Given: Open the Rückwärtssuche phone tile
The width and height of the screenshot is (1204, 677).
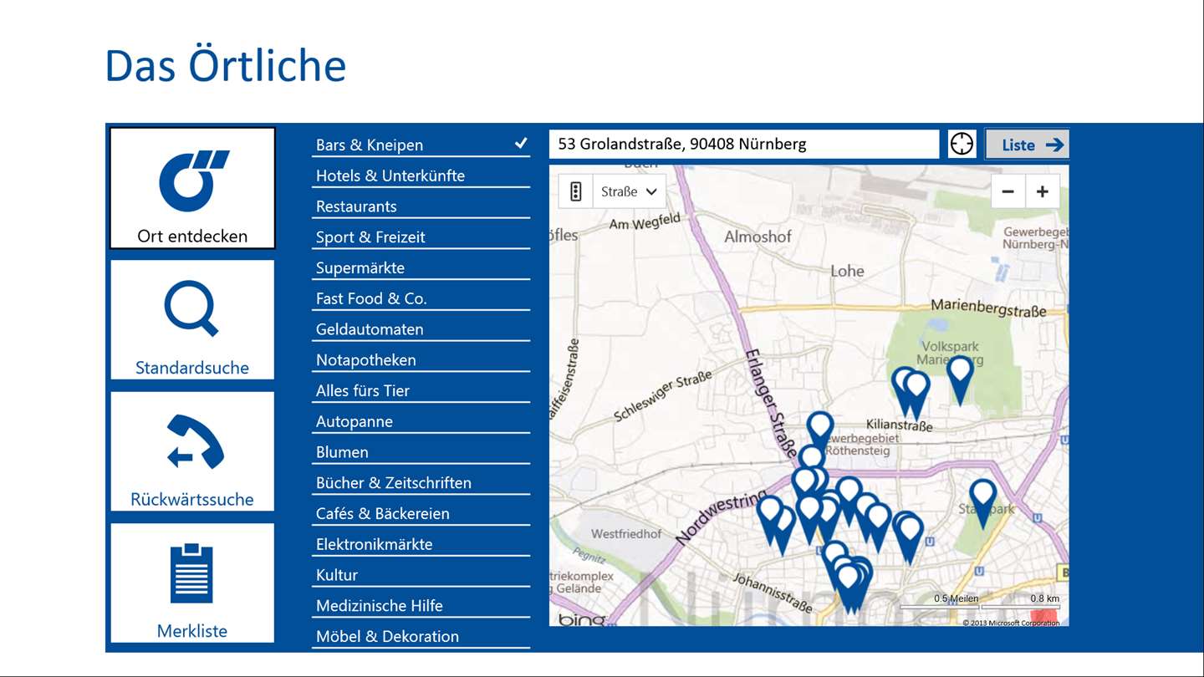Looking at the screenshot, I should pos(192,451).
